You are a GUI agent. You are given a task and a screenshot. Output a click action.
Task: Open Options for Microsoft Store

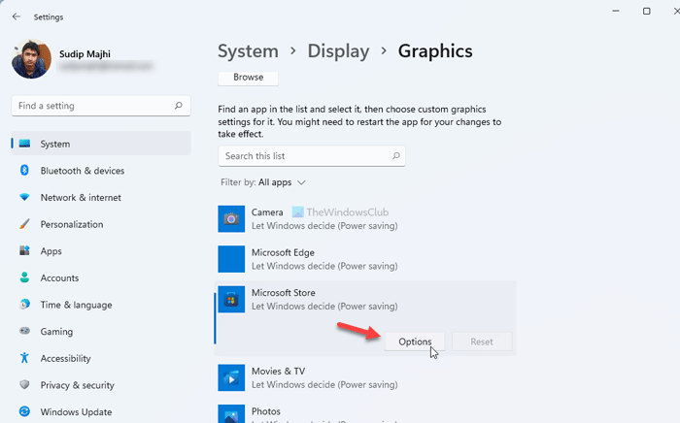tap(415, 342)
